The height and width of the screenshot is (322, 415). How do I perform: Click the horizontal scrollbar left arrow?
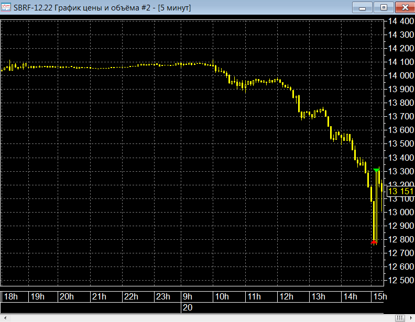[x=4, y=318]
